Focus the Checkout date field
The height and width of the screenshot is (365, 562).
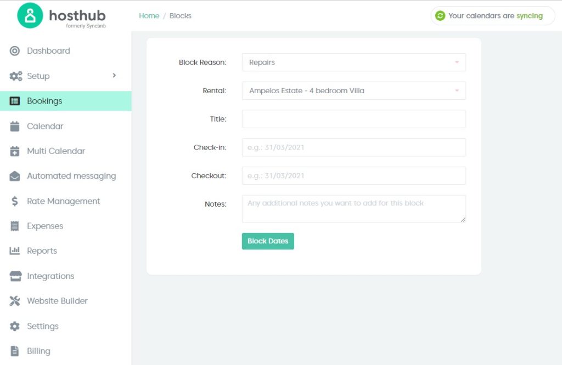point(354,176)
